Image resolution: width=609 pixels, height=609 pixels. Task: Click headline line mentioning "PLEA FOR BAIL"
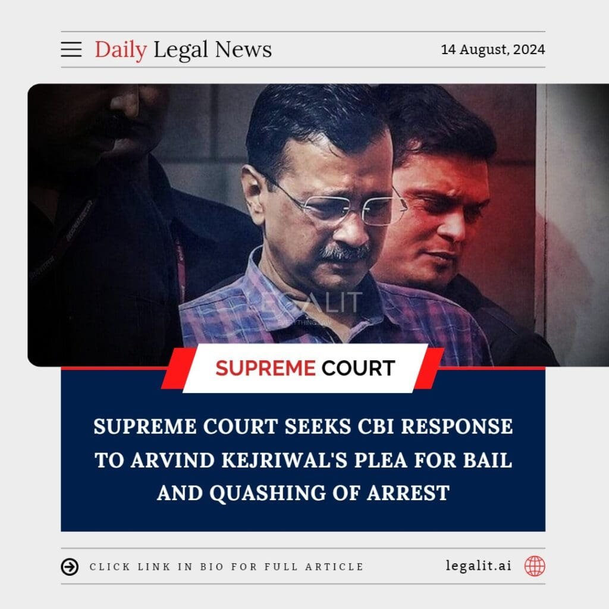(303, 460)
